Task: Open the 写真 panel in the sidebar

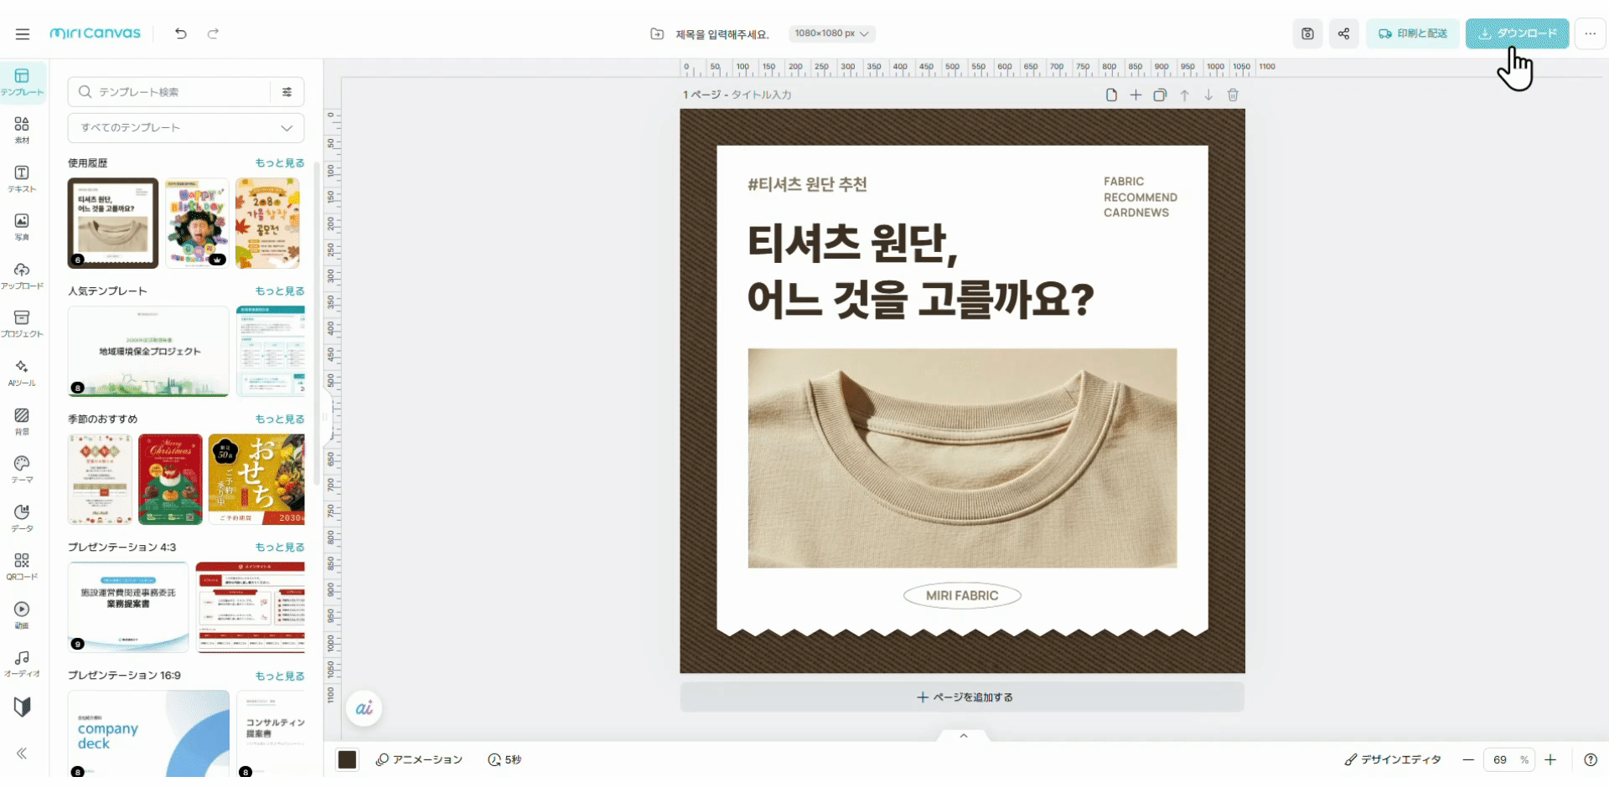Action: pos(22,225)
